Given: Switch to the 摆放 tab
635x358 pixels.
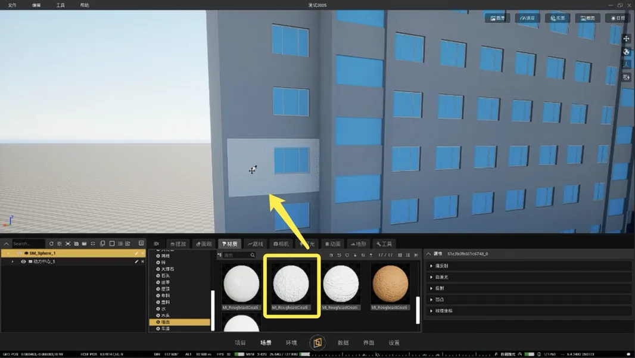Looking at the screenshot, I should [x=178, y=244].
